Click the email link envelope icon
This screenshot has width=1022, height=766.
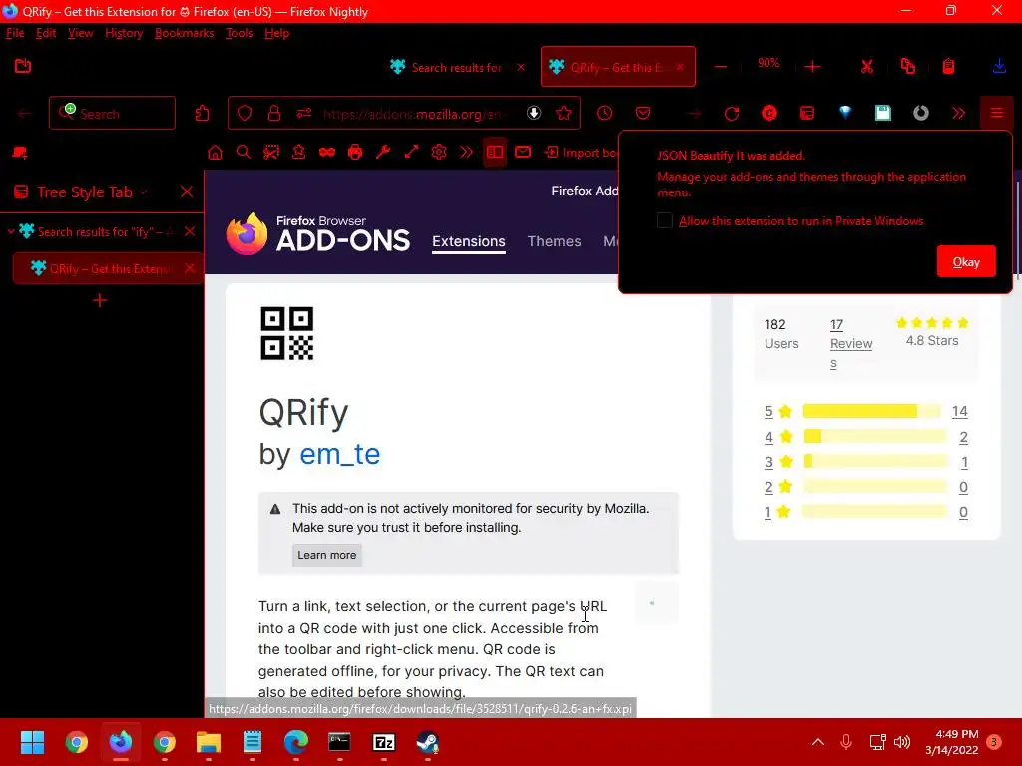click(523, 153)
